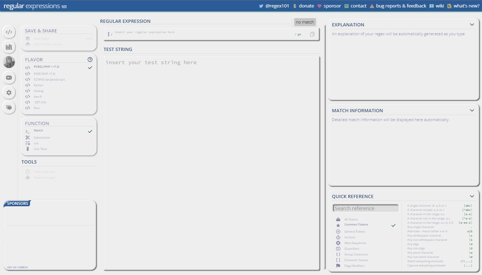
Task: Show General Tokens reference category
Action: pyautogui.click(x=366, y=232)
